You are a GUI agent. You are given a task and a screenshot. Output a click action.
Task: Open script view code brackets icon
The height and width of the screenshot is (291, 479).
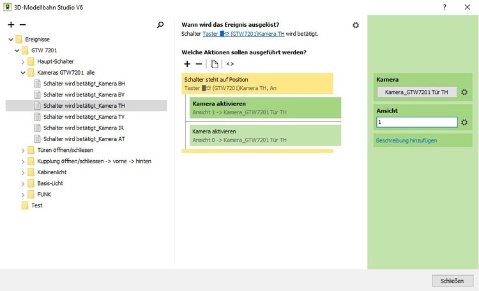[230, 64]
